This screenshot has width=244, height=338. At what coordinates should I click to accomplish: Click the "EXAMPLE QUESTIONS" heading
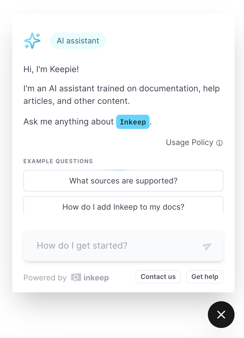tap(58, 161)
